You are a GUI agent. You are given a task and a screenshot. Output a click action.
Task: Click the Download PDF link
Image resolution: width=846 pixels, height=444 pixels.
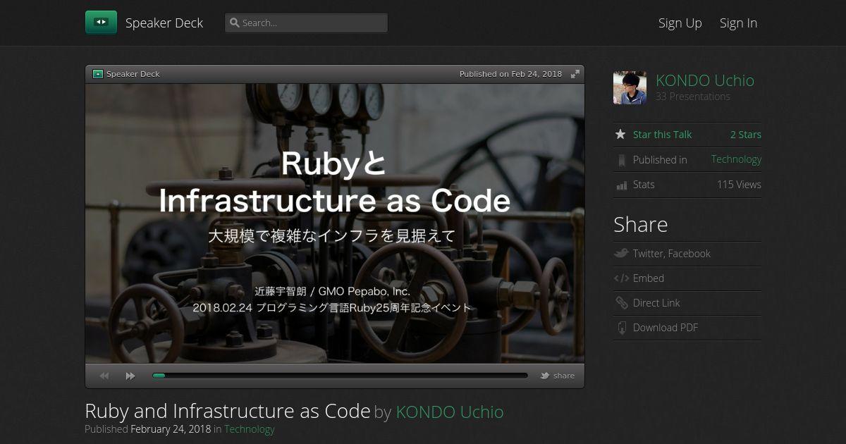tap(666, 328)
